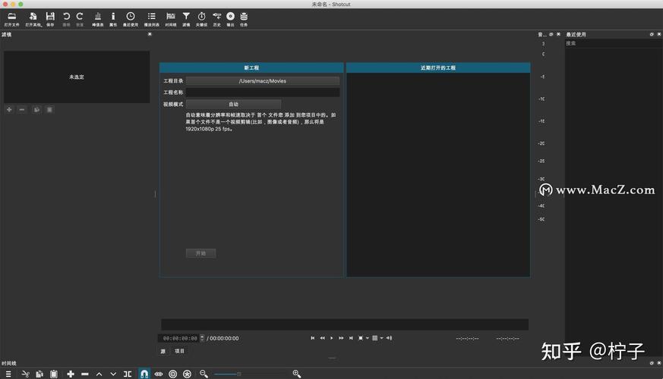Viewport: 663px width, 379px height.
Task: Click the timecode stepper arrows
Action: (202, 339)
